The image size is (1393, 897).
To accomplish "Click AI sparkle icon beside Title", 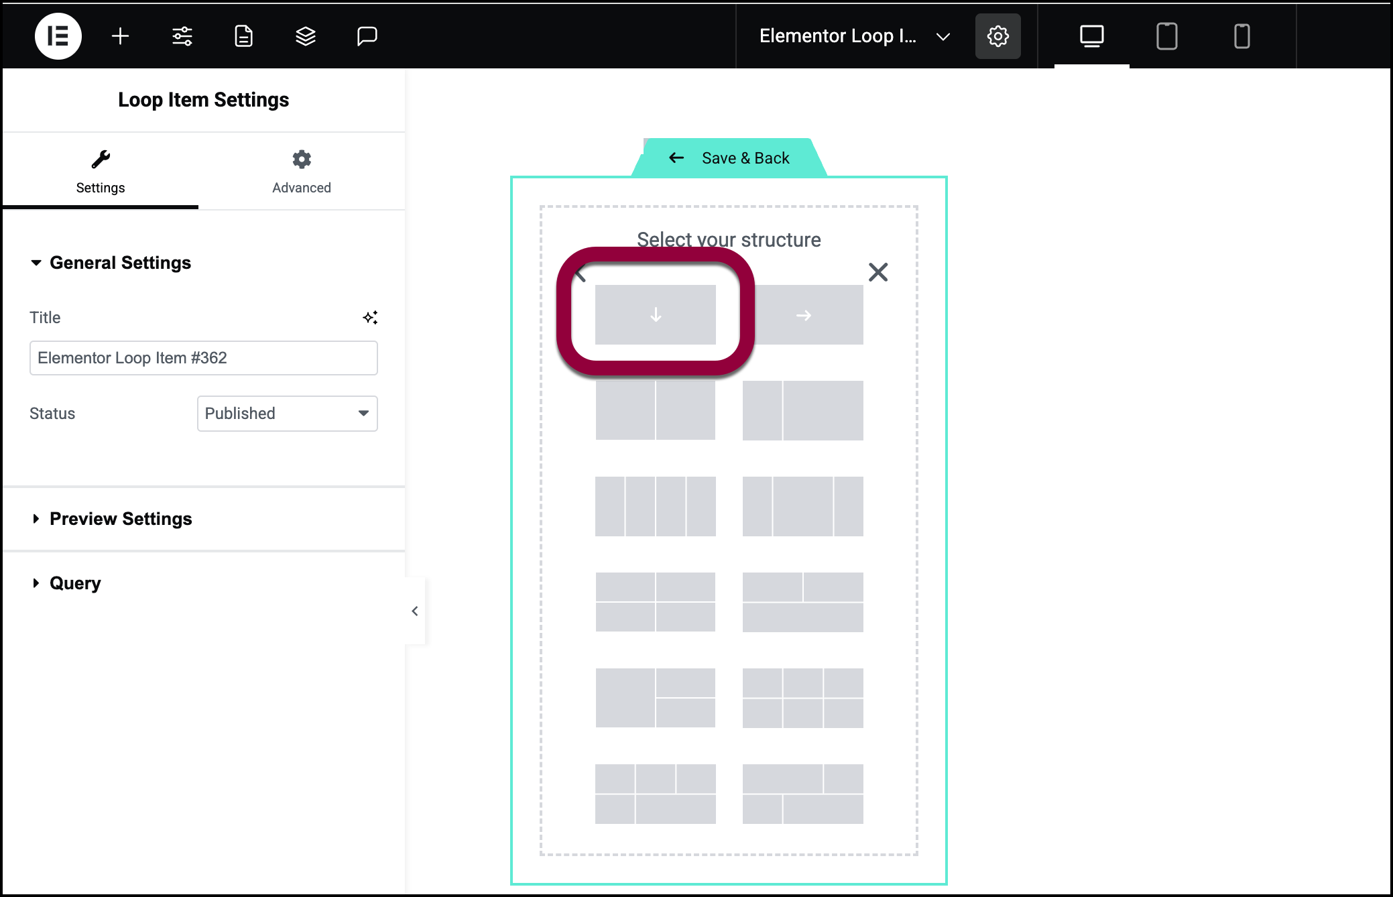I will (370, 317).
